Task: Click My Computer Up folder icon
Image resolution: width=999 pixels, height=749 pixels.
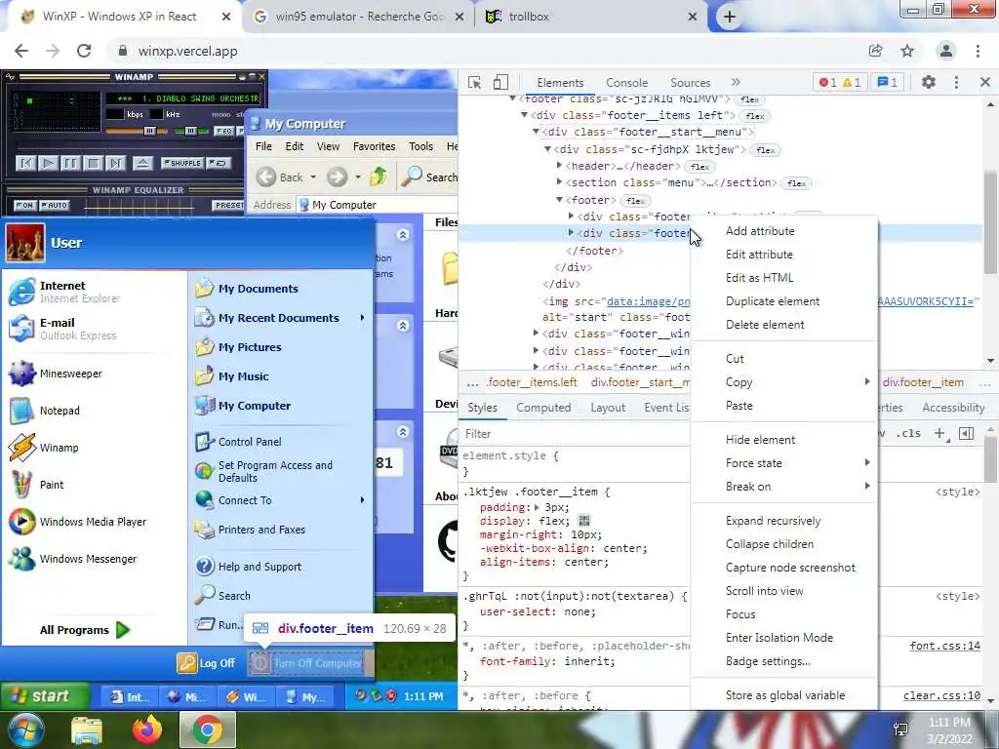Action: click(x=379, y=177)
